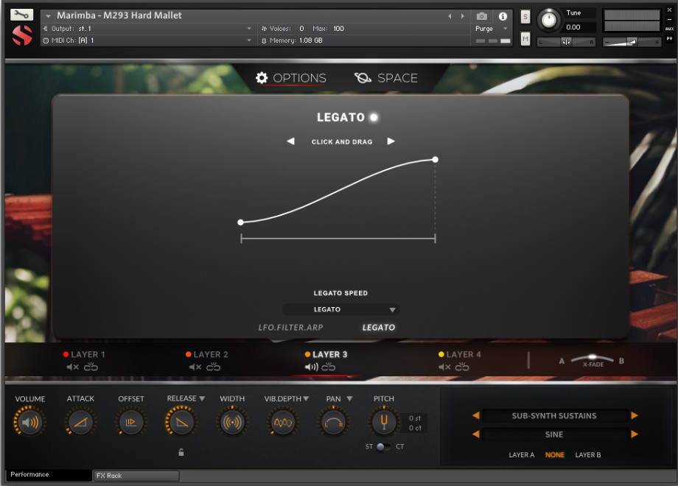Open the Vib.Depth dropdown arrow
This screenshot has height=486, width=678.
coord(305,398)
